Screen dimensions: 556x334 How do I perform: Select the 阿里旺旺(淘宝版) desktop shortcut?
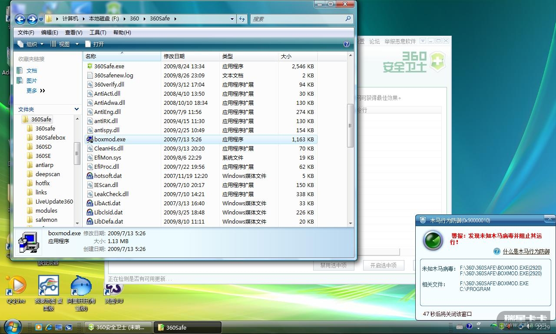81,293
